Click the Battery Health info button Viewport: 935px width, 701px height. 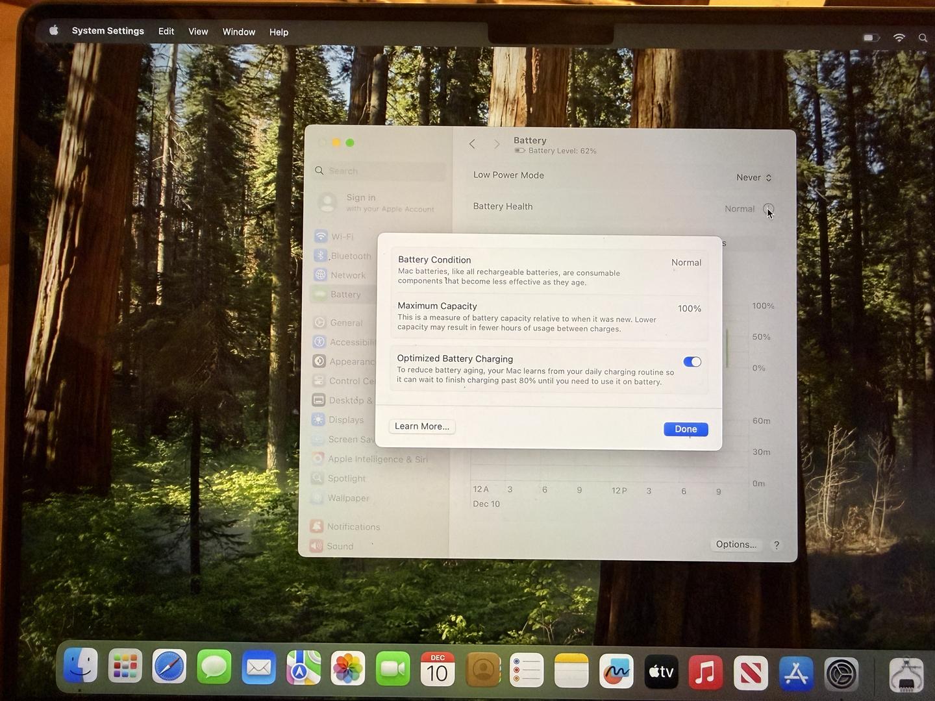769,209
